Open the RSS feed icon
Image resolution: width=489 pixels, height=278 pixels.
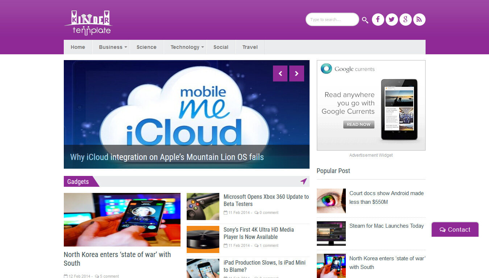tap(419, 20)
